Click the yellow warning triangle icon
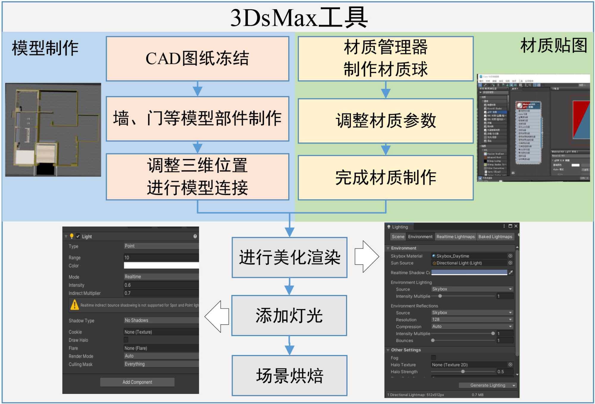The image size is (595, 404). pos(75,305)
